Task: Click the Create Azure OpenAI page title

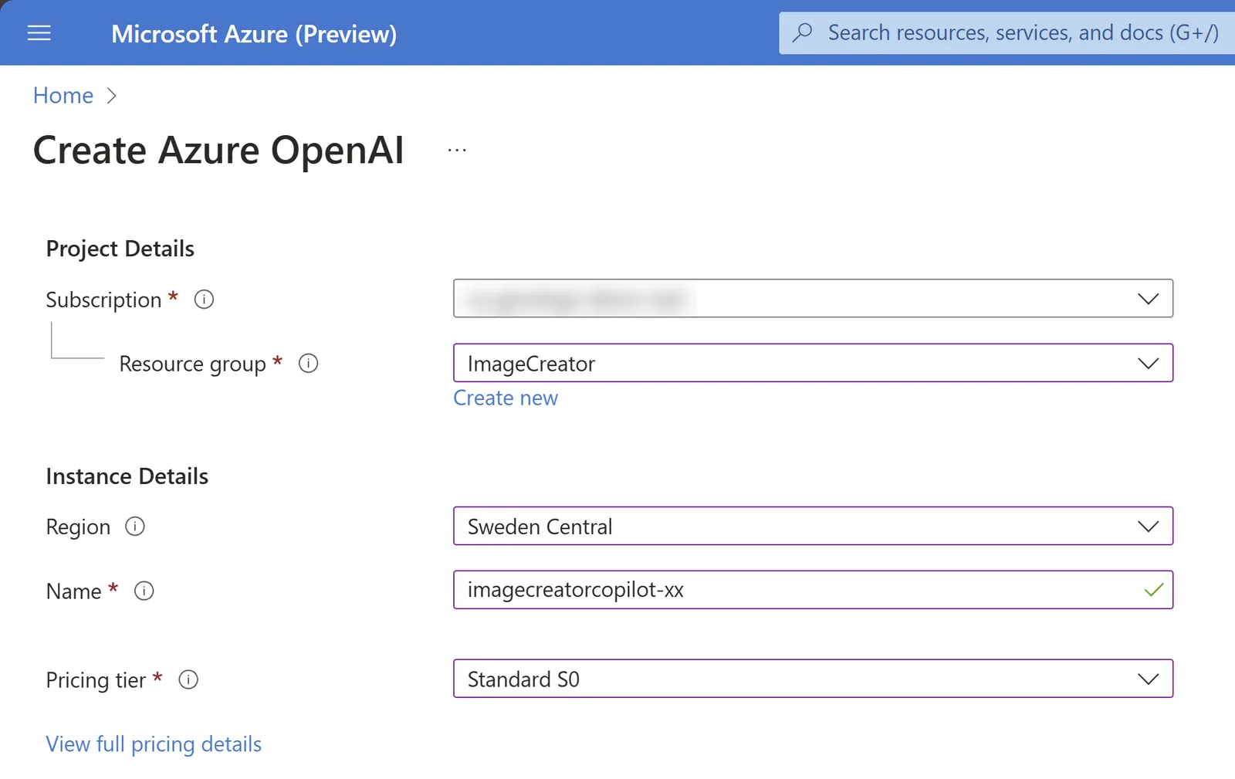Action: pos(218,150)
